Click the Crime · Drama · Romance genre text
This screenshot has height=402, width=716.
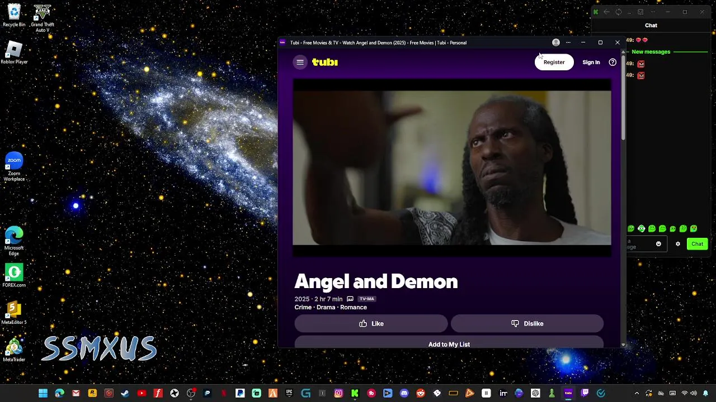pos(331,307)
